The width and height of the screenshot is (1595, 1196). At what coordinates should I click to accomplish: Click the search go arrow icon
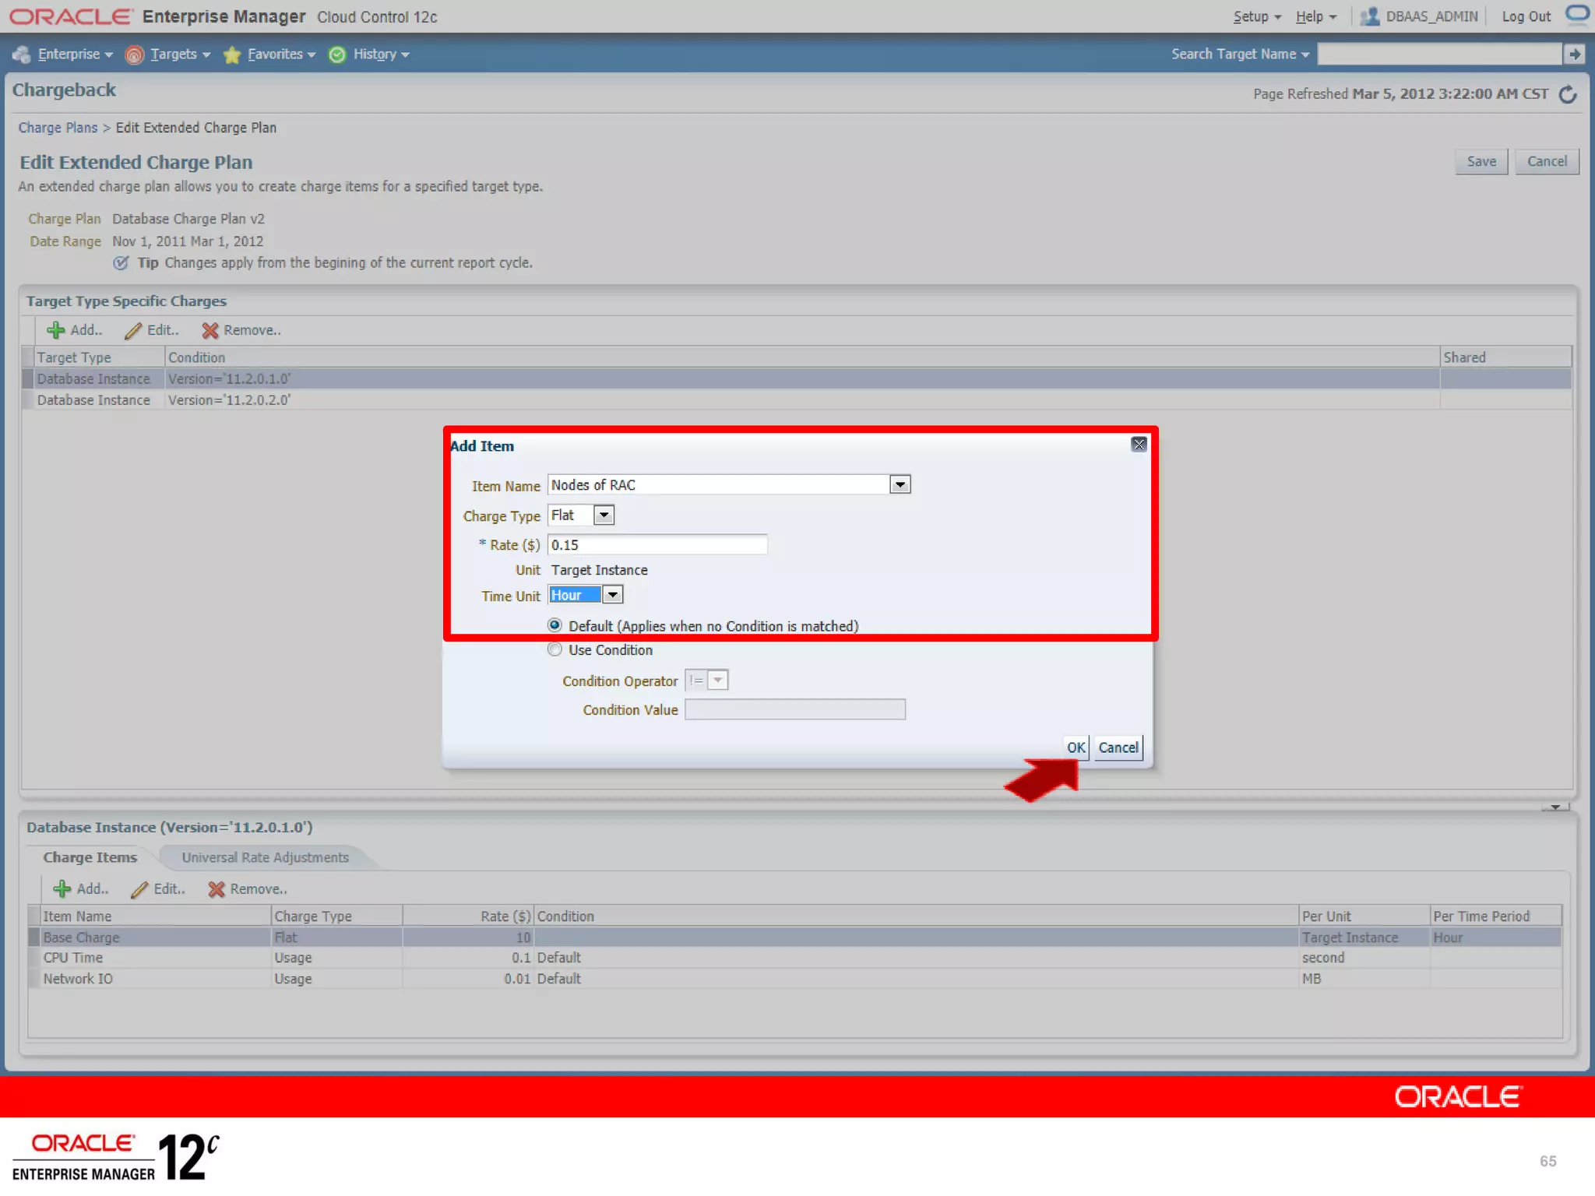(1574, 54)
